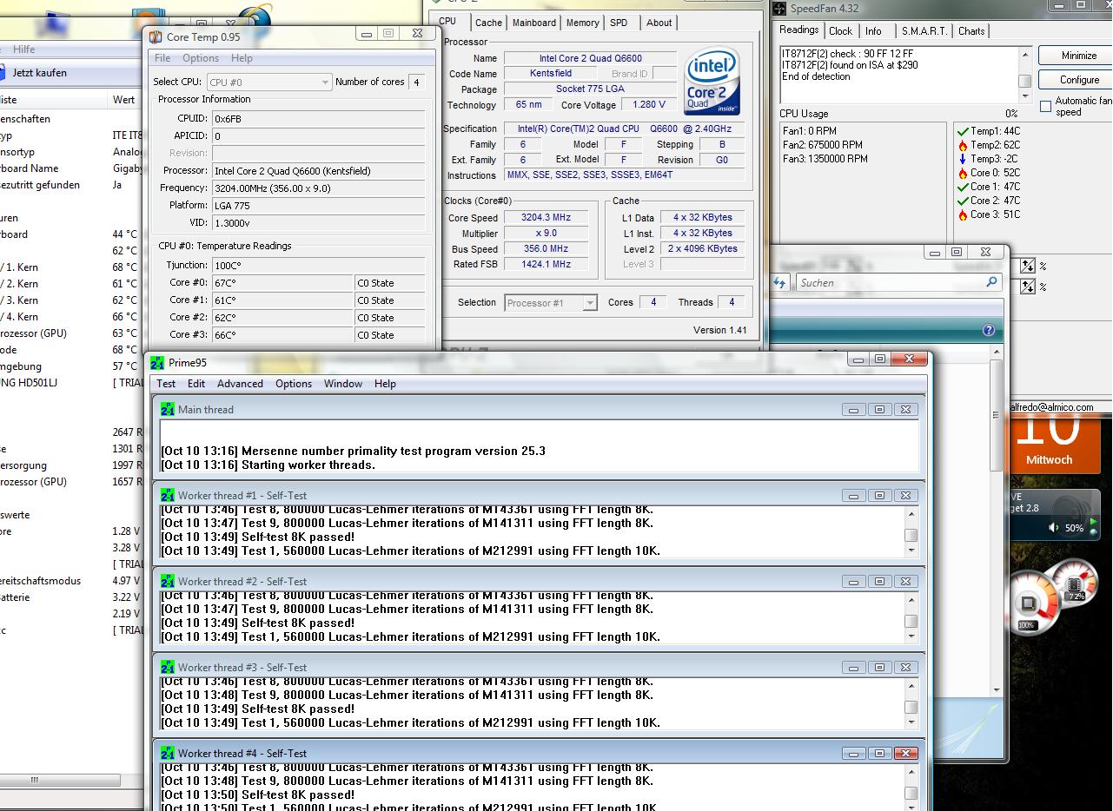The image size is (1113, 811).
Task: Click the Temp3 blue down-arrow icon
Action: [x=963, y=159]
